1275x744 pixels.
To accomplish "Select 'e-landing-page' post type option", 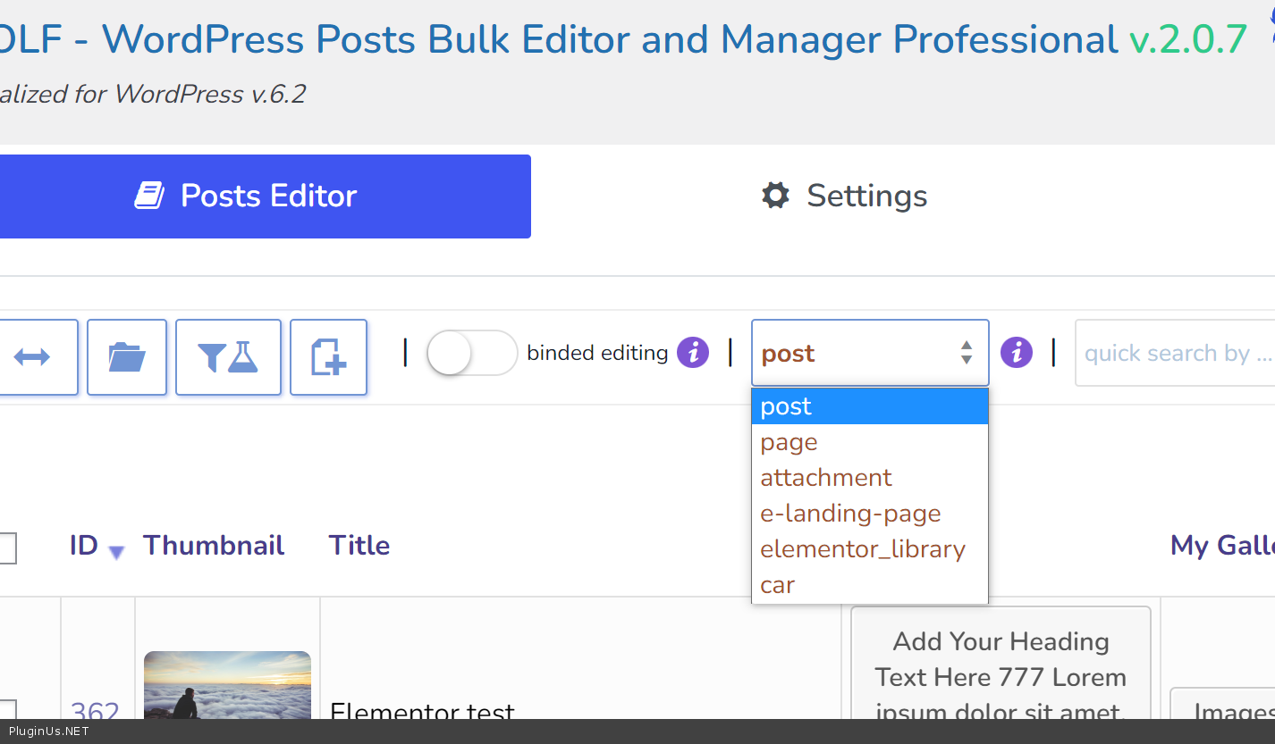I will point(850,514).
